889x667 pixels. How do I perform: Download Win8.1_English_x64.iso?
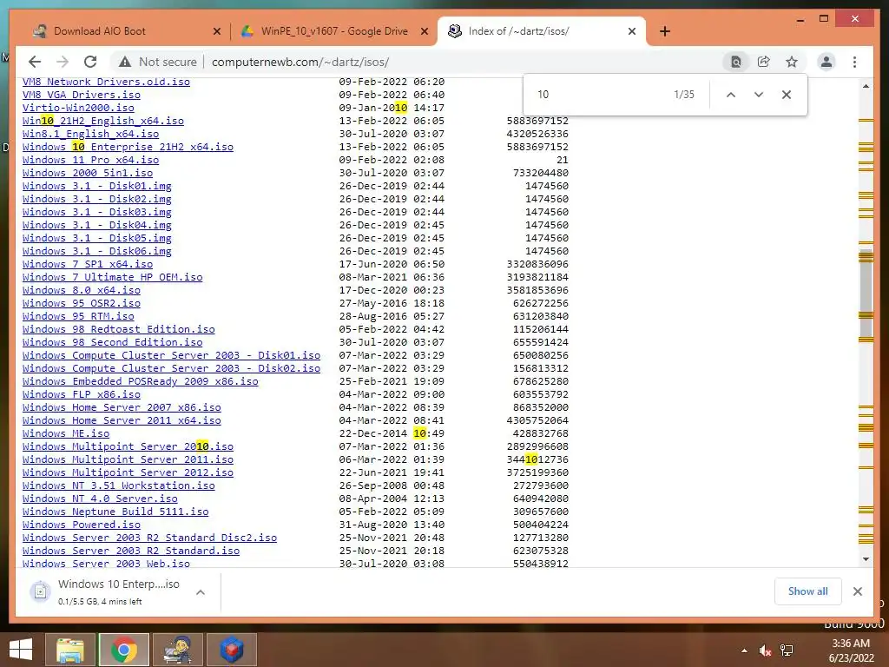[90, 134]
